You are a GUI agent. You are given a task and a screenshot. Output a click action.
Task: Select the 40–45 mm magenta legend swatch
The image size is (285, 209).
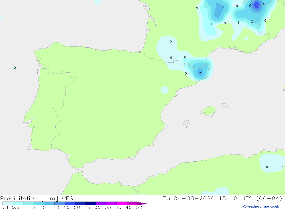tap(122, 203)
